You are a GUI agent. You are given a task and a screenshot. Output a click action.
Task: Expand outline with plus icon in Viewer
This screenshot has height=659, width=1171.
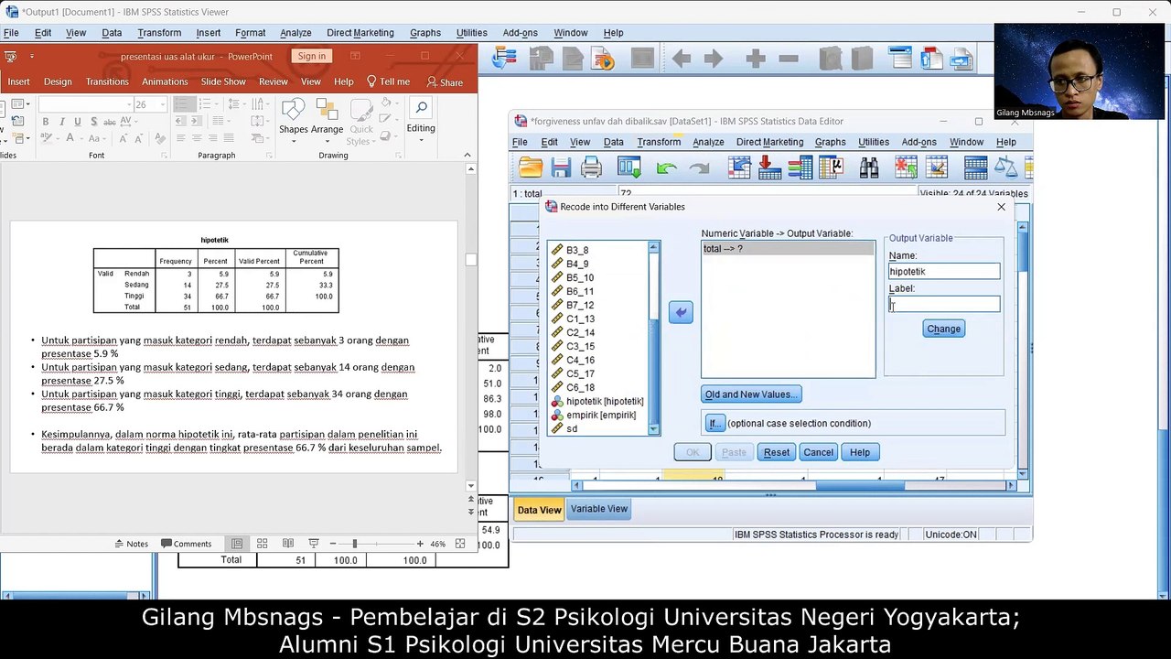[x=755, y=59]
